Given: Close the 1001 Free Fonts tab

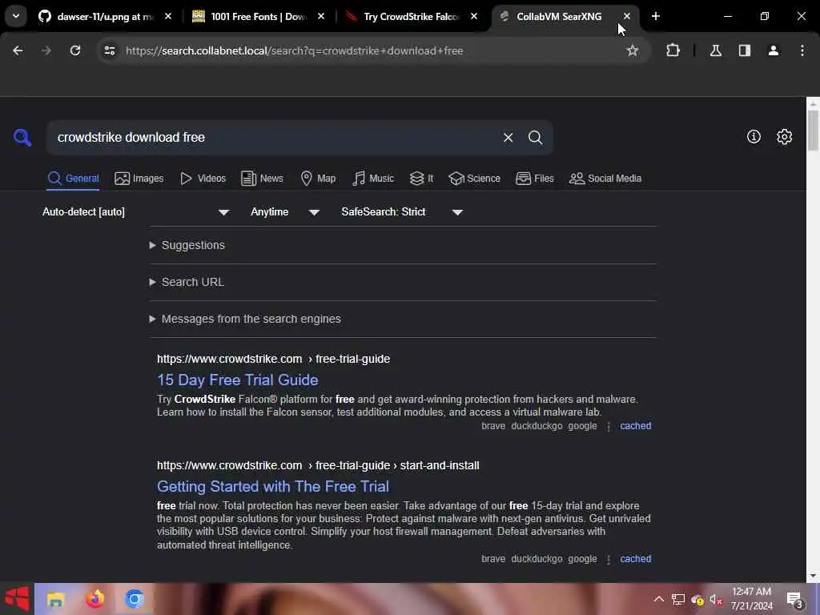Looking at the screenshot, I should (x=321, y=17).
